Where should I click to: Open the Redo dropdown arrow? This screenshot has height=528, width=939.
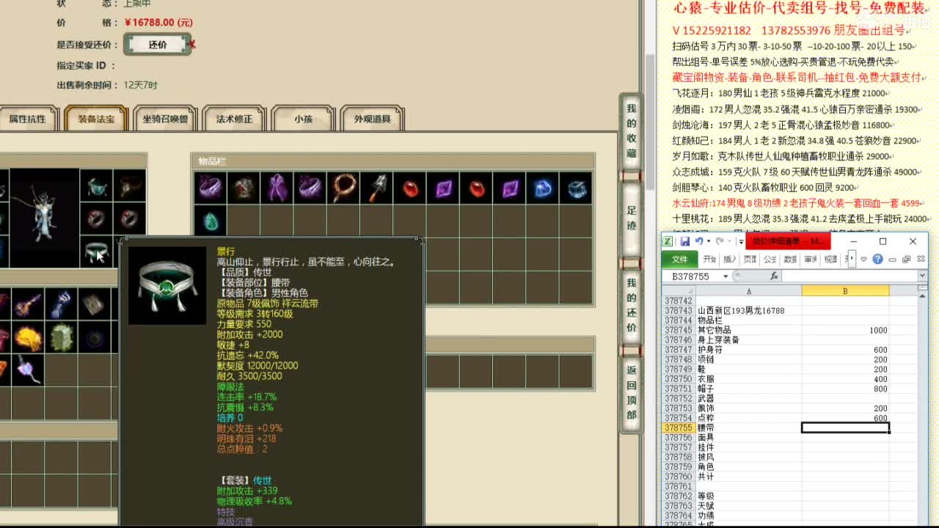728,242
